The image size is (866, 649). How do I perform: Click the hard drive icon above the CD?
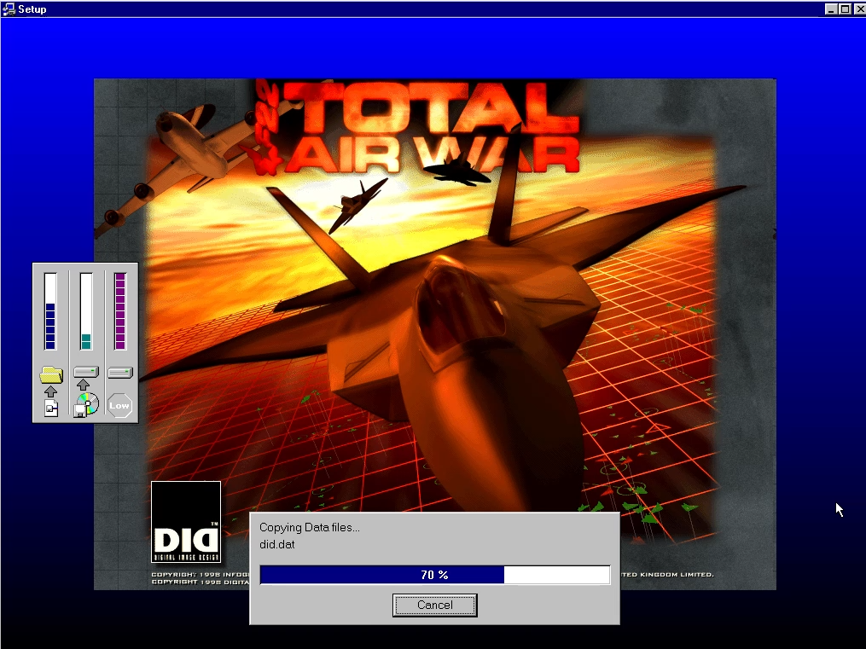coord(86,372)
